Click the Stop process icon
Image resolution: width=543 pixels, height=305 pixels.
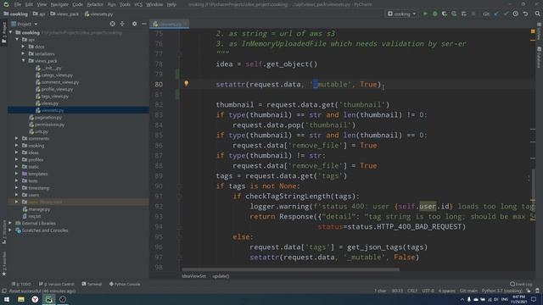pos(473,14)
